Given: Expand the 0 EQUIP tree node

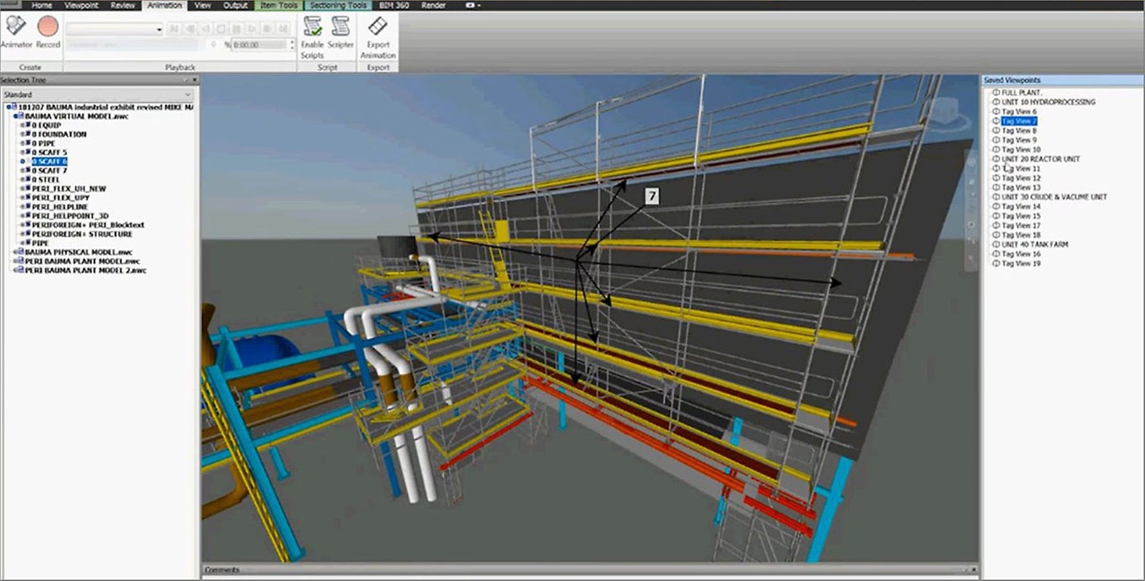Looking at the screenshot, I should (x=22, y=125).
